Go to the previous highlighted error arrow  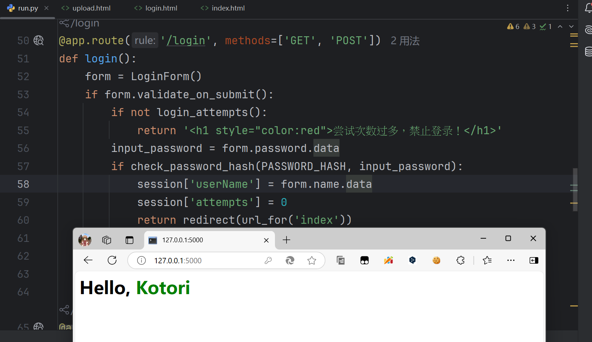pyautogui.click(x=560, y=26)
